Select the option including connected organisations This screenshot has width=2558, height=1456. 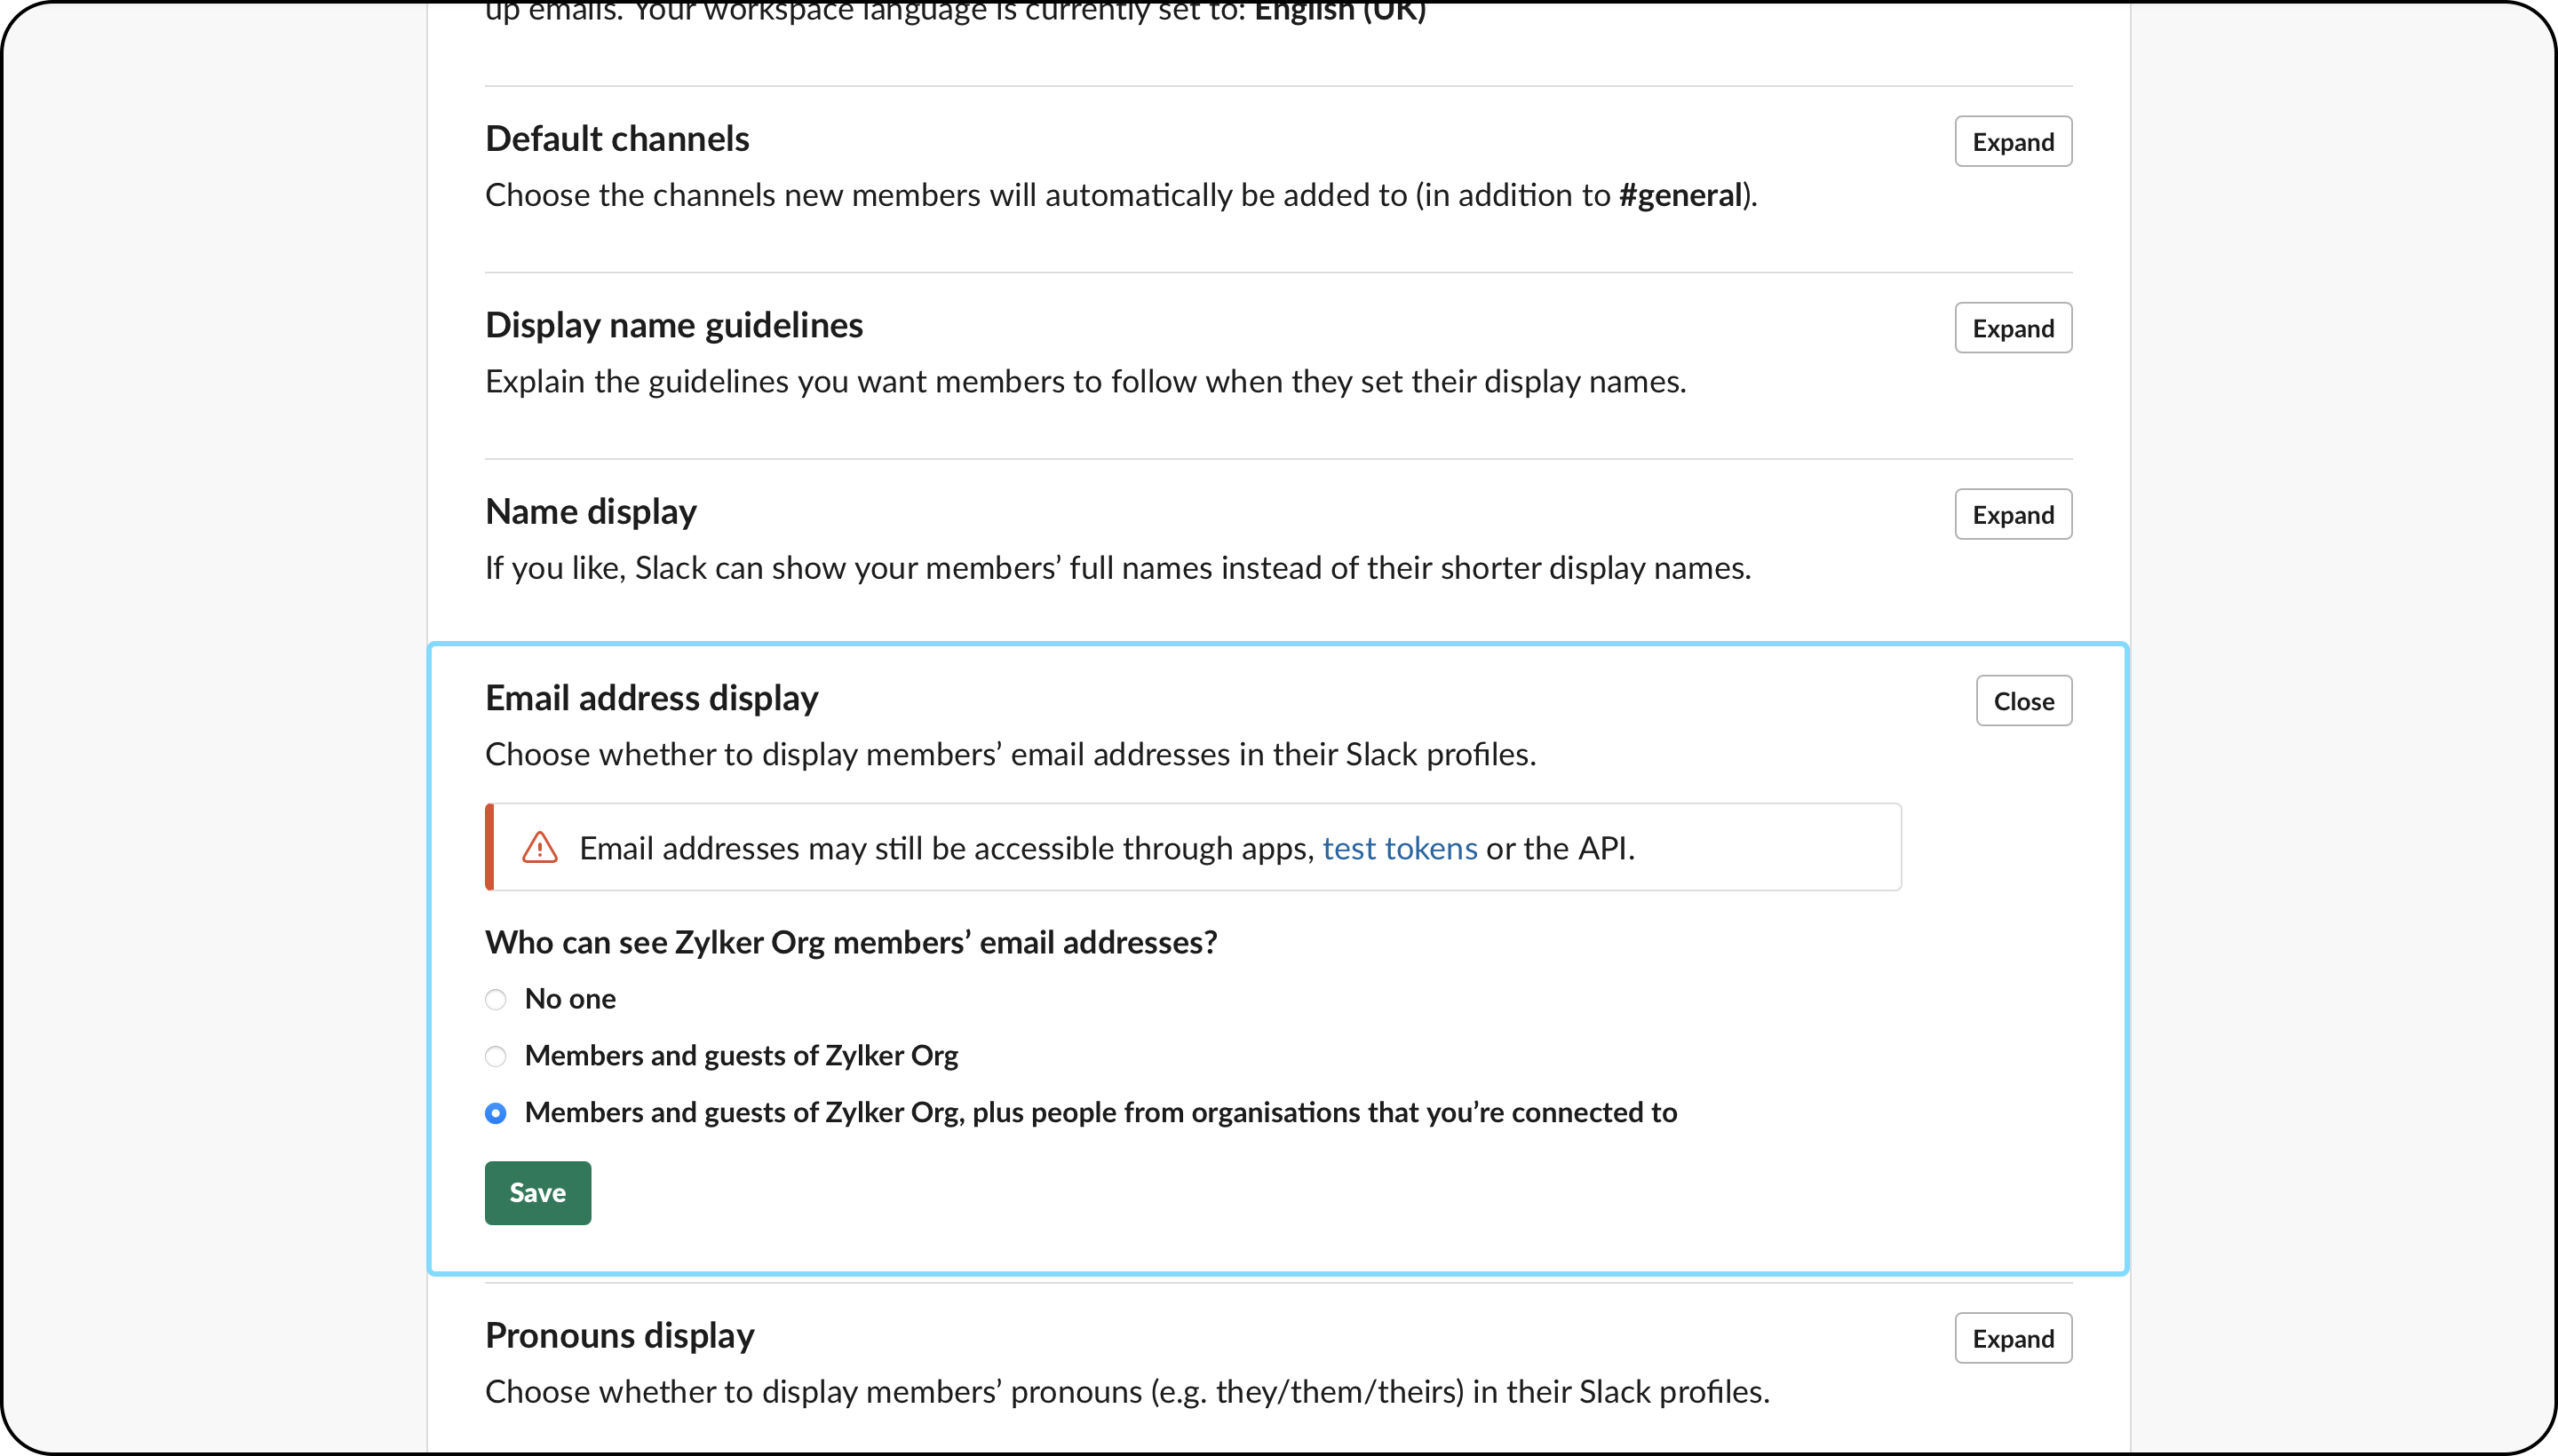496,1113
